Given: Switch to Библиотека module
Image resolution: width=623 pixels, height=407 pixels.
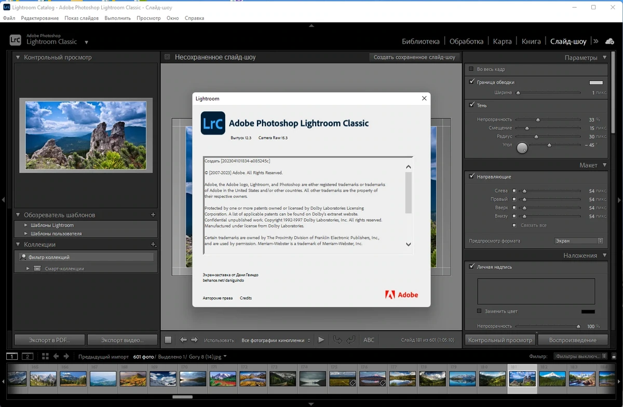Looking at the screenshot, I should pos(421,42).
